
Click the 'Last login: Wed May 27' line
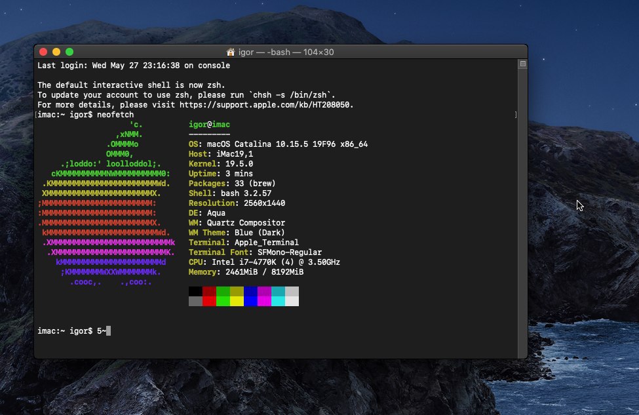[x=134, y=65]
